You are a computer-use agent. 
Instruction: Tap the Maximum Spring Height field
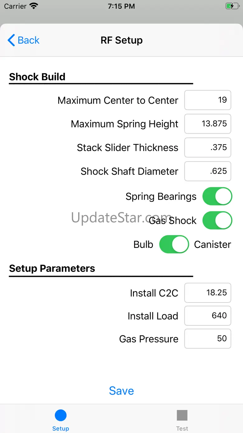(207, 124)
